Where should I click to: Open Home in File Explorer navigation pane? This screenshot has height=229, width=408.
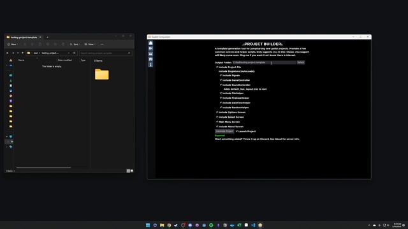click(x=11, y=60)
